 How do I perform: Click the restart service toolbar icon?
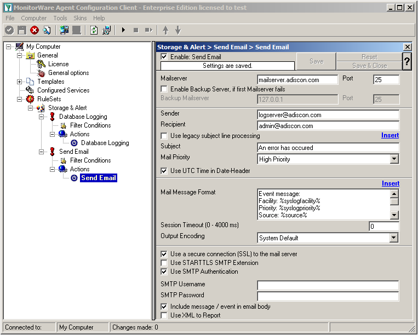coord(148,30)
